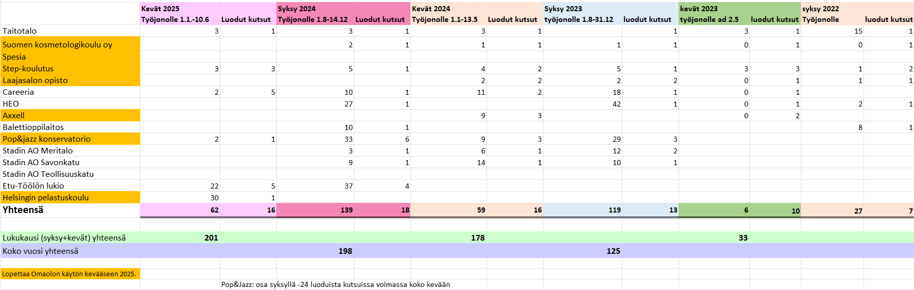
Task: Select the yearly total 198 cell
Action: (x=315, y=251)
